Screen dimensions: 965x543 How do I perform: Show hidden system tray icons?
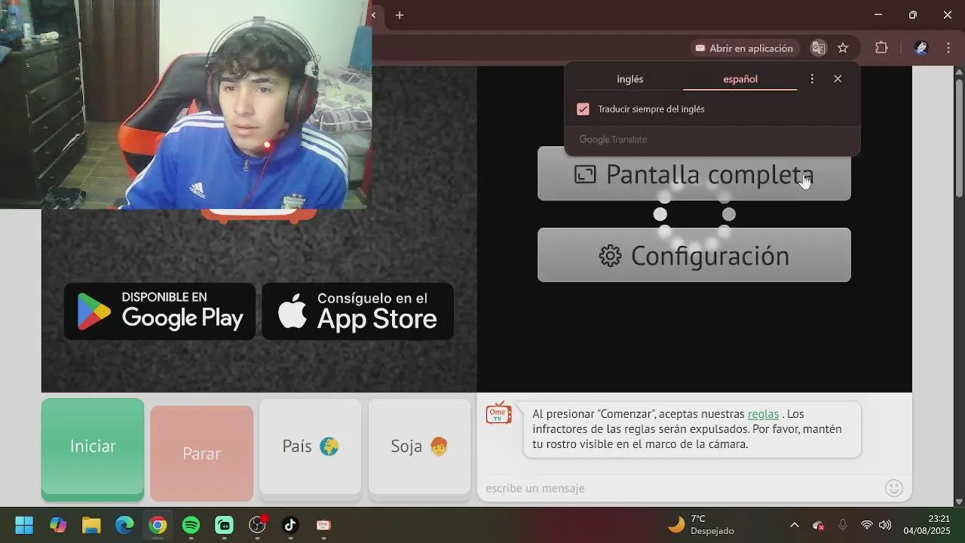(794, 525)
